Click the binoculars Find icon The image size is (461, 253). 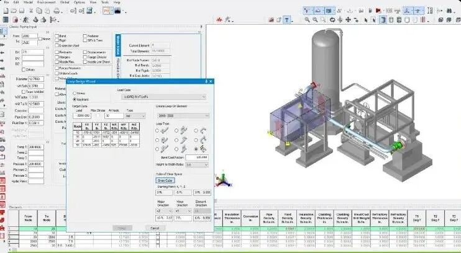pos(449,11)
